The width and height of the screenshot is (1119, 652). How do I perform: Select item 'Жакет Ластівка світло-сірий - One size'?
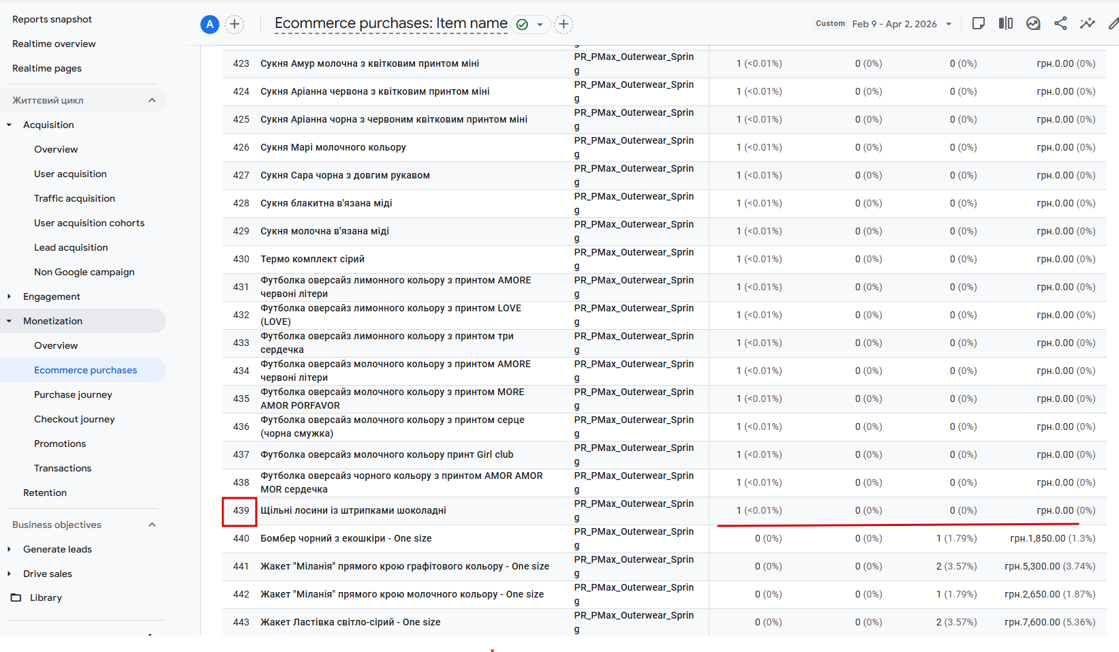coord(350,622)
